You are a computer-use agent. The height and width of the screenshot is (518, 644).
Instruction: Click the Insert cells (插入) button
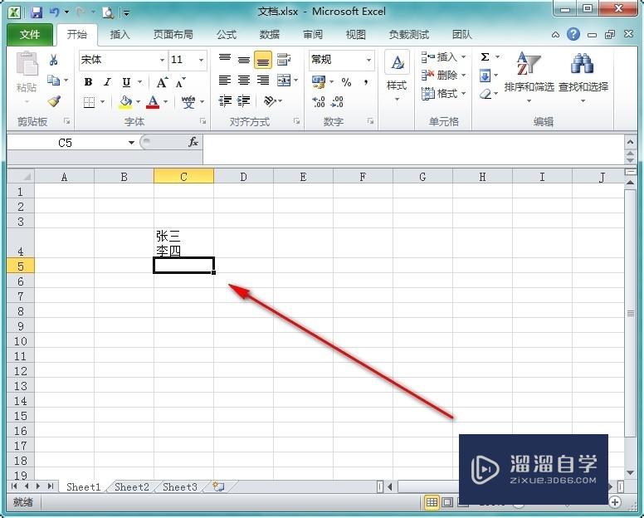[439, 57]
